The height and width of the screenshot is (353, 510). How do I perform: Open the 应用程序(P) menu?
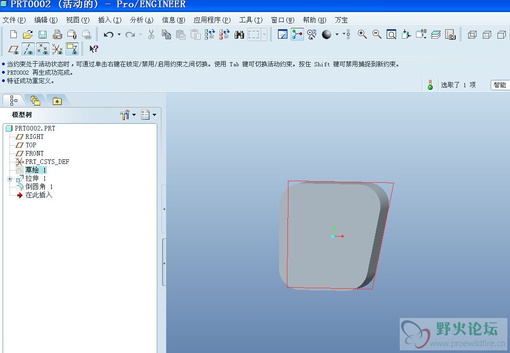click(212, 20)
